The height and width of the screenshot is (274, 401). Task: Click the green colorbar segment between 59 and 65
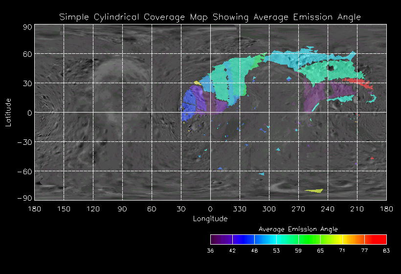[309, 239]
